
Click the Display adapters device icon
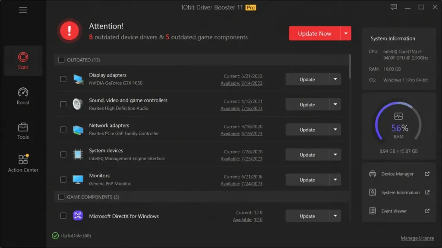(78, 79)
